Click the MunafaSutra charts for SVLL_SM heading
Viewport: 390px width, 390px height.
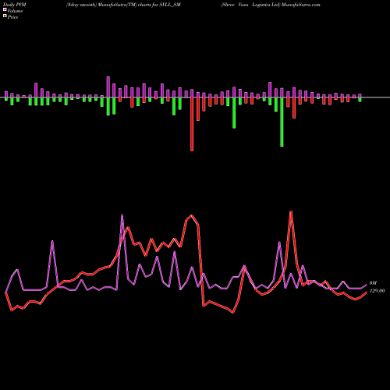[x=123, y=5]
